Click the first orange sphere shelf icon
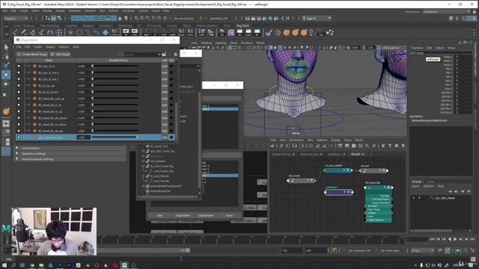Image resolution: width=479 pixels, height=269 pixels. tap(286, 32)
